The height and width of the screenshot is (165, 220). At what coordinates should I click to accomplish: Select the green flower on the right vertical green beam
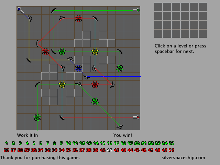tap(120, 68)
